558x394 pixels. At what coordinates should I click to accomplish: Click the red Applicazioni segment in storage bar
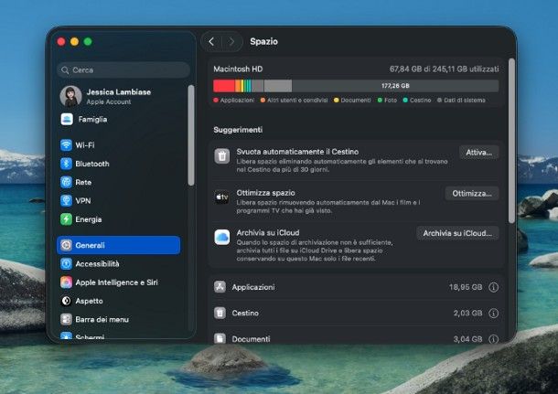pos(224,86)
